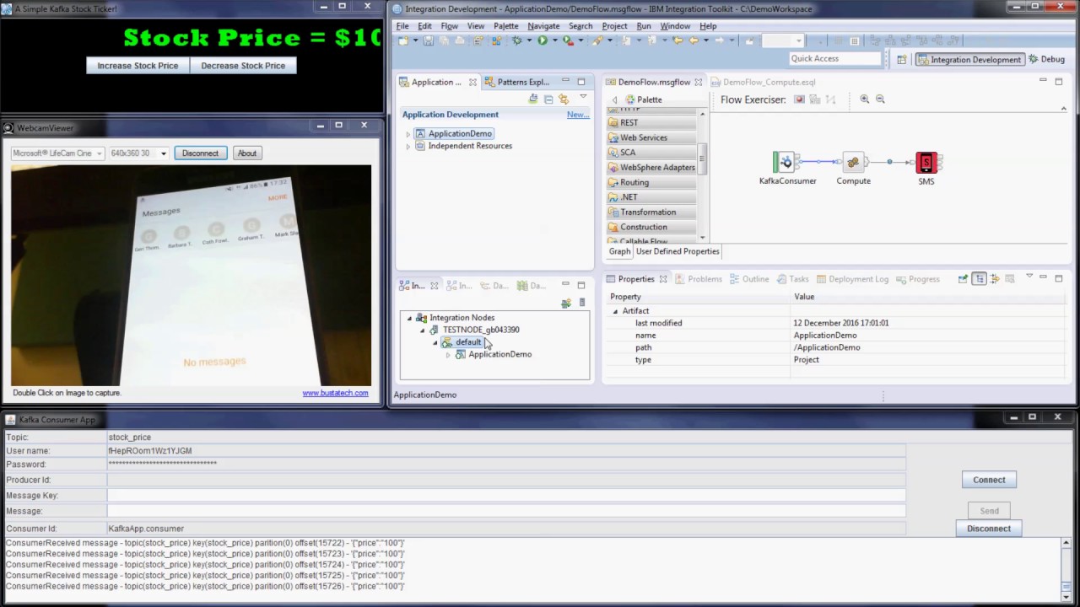Click the refresh icon in Application view toolbar

[533, 99]
